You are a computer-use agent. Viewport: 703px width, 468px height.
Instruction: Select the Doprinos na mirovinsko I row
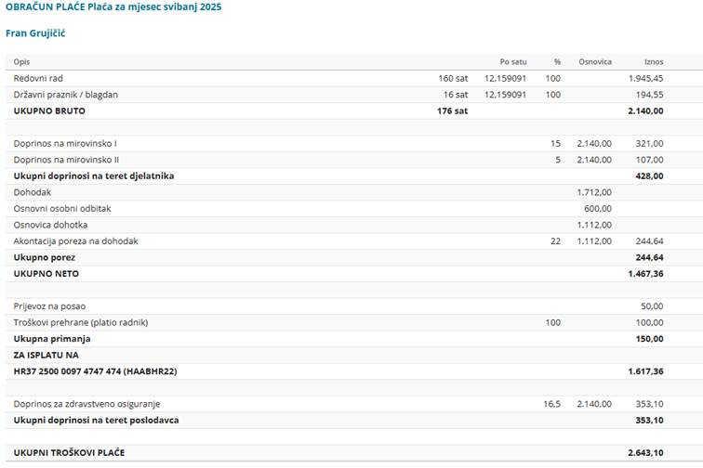(354, 143)
